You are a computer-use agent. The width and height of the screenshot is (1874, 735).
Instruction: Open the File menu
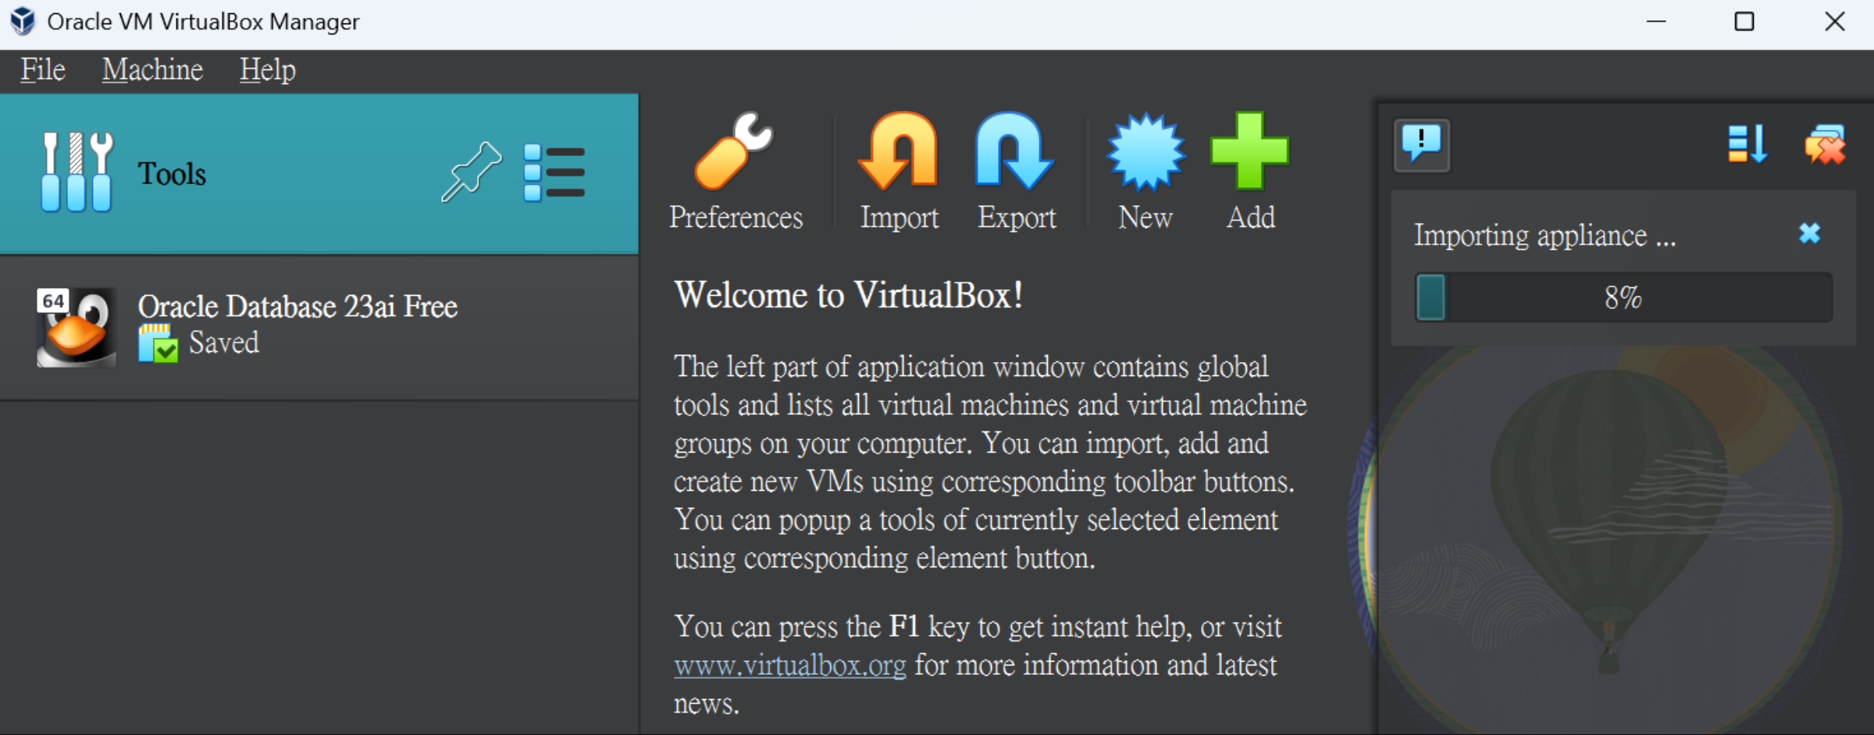tap(43, 70)
